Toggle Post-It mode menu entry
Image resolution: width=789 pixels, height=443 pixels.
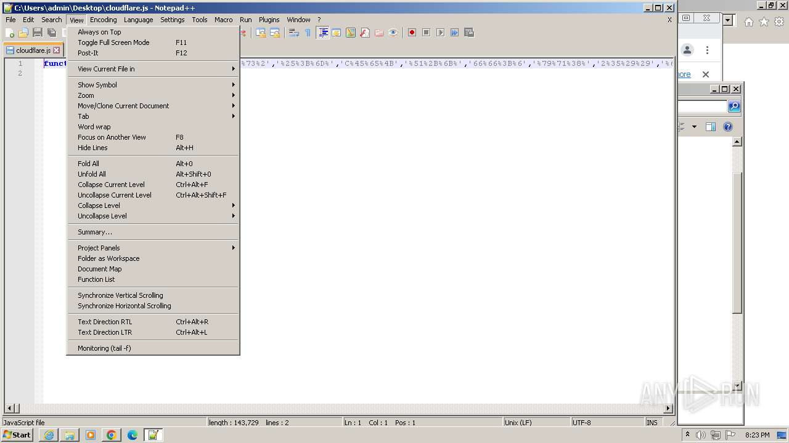(153, 53)
